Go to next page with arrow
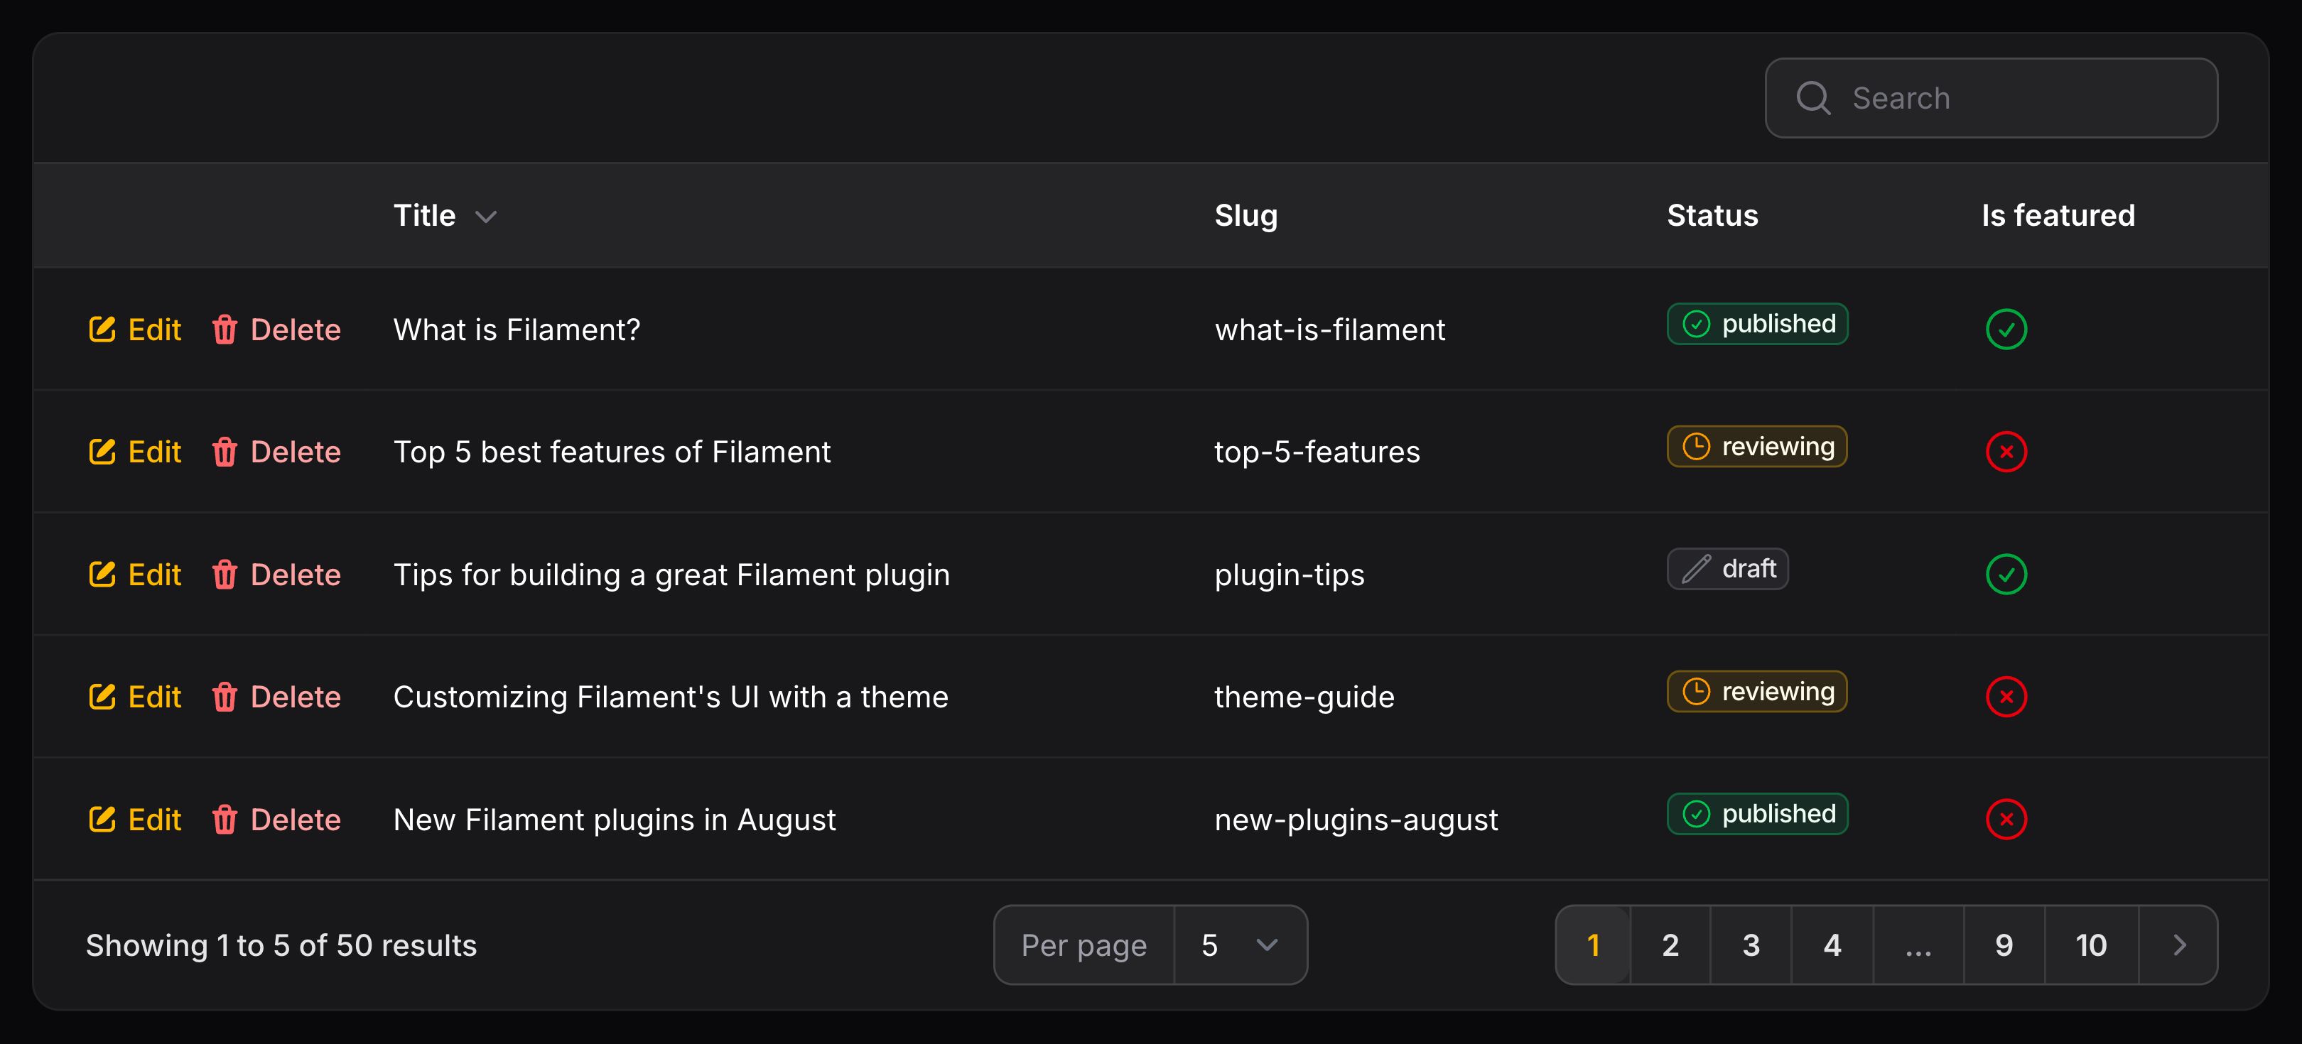This screenshot has height=1044, width=2302. [x=2178, y=945]
